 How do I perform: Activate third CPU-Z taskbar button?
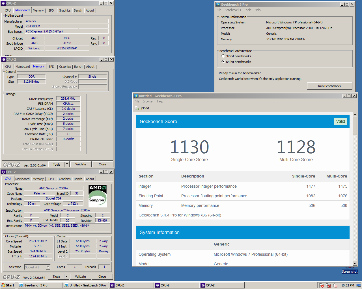222,285
